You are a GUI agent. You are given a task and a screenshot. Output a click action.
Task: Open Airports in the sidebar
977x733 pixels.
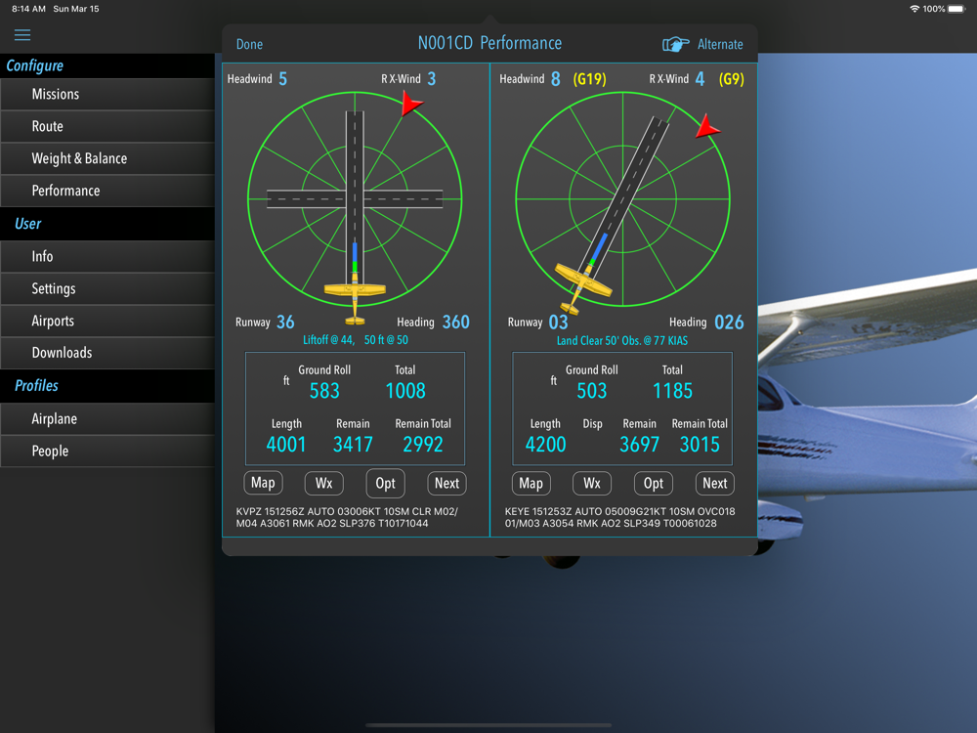point(107,321)
